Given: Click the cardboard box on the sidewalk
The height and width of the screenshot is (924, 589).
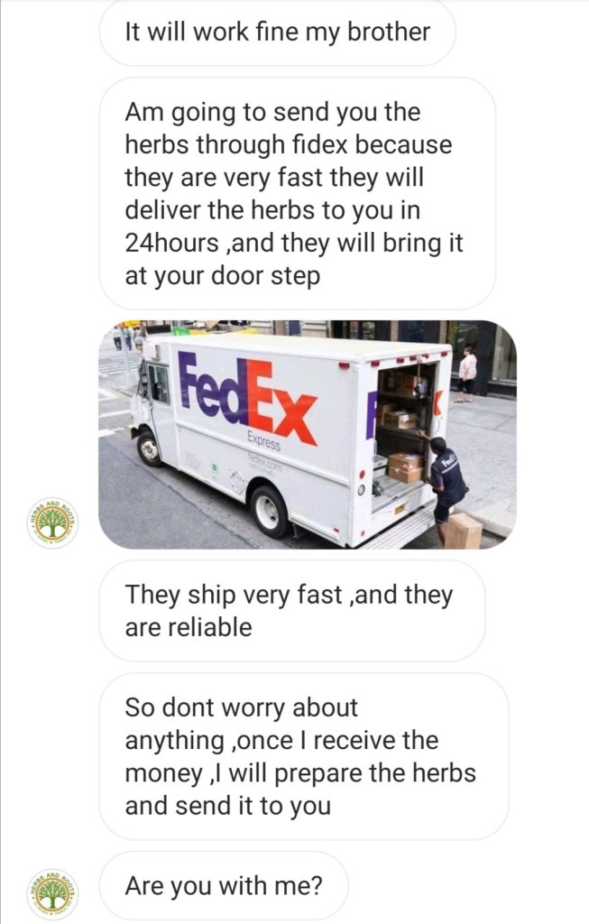Looking at the screenshot, I should tap(463, 531).
